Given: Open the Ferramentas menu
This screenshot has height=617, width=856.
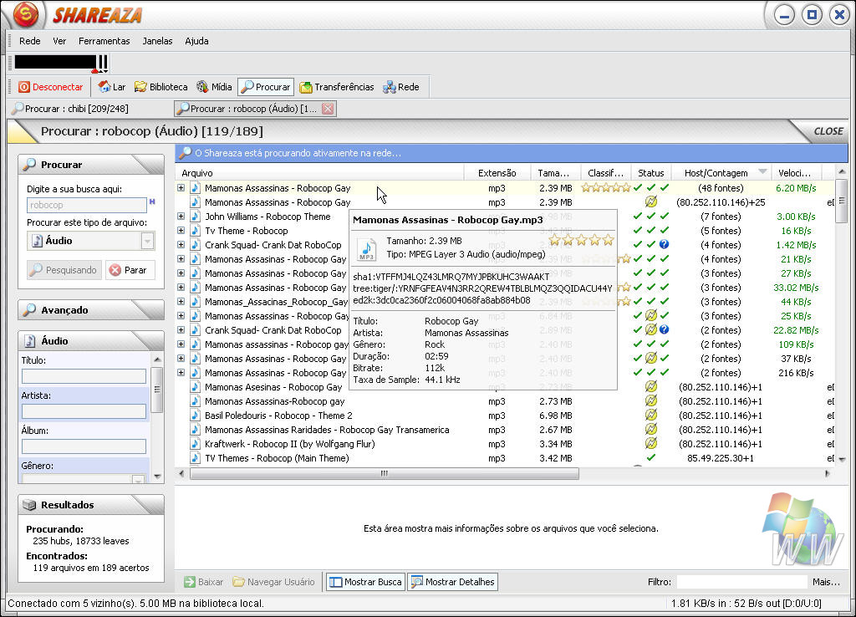Looking at the screenshot, I should point(104,41).
